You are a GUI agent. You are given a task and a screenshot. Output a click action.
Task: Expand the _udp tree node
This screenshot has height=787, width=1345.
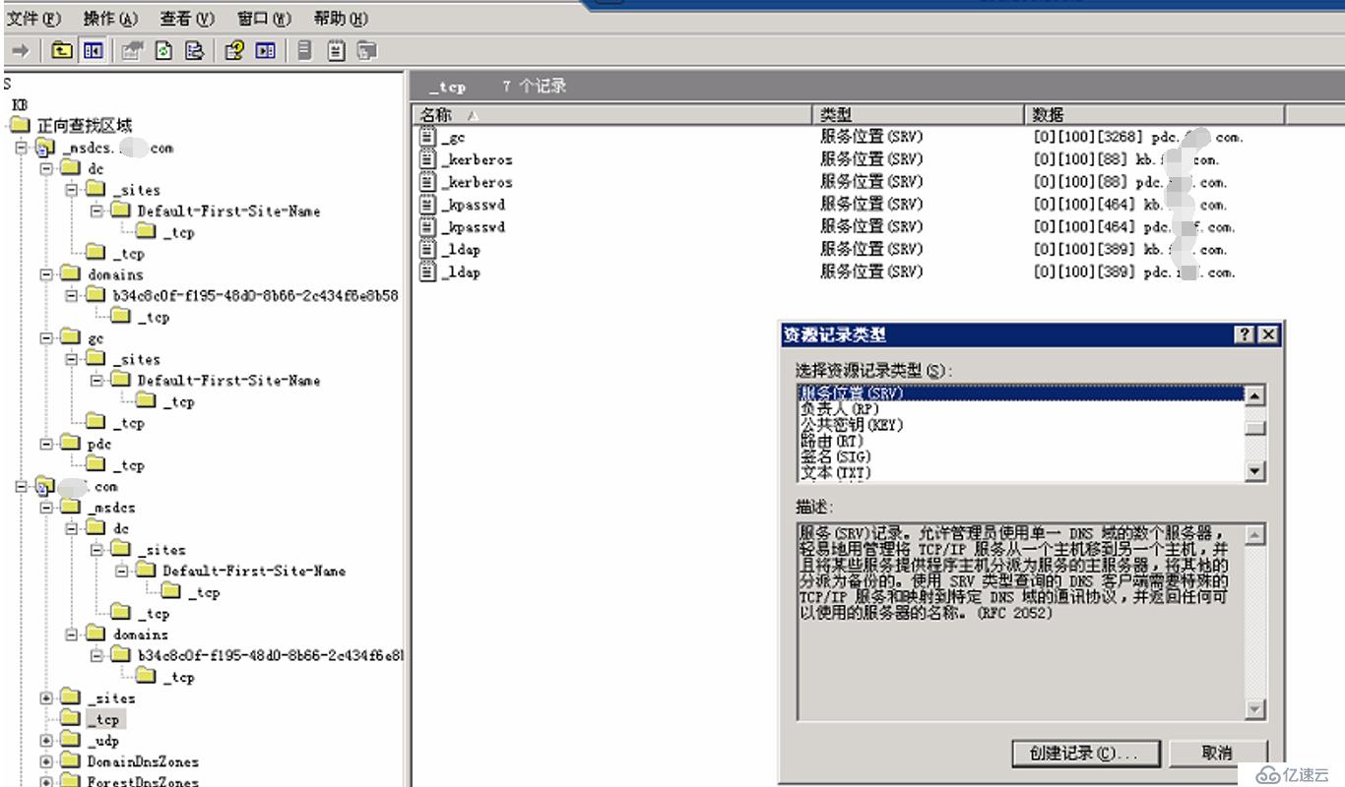coord(46,740)
